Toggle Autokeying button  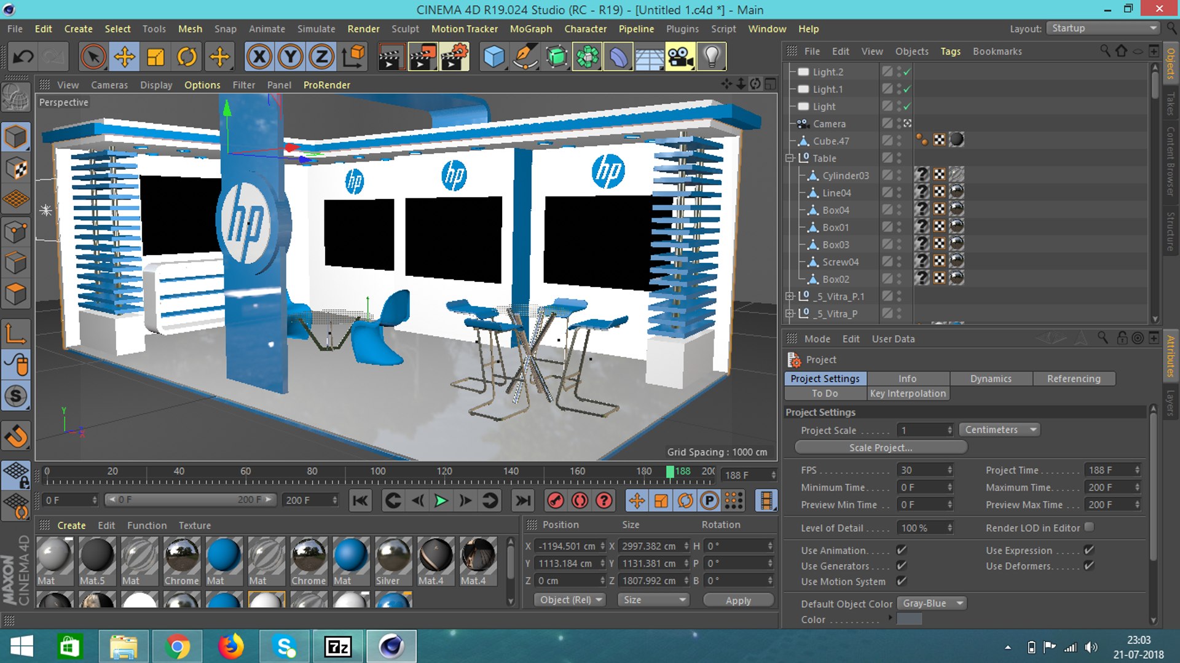pyautogui.click(x=580, y=501)
